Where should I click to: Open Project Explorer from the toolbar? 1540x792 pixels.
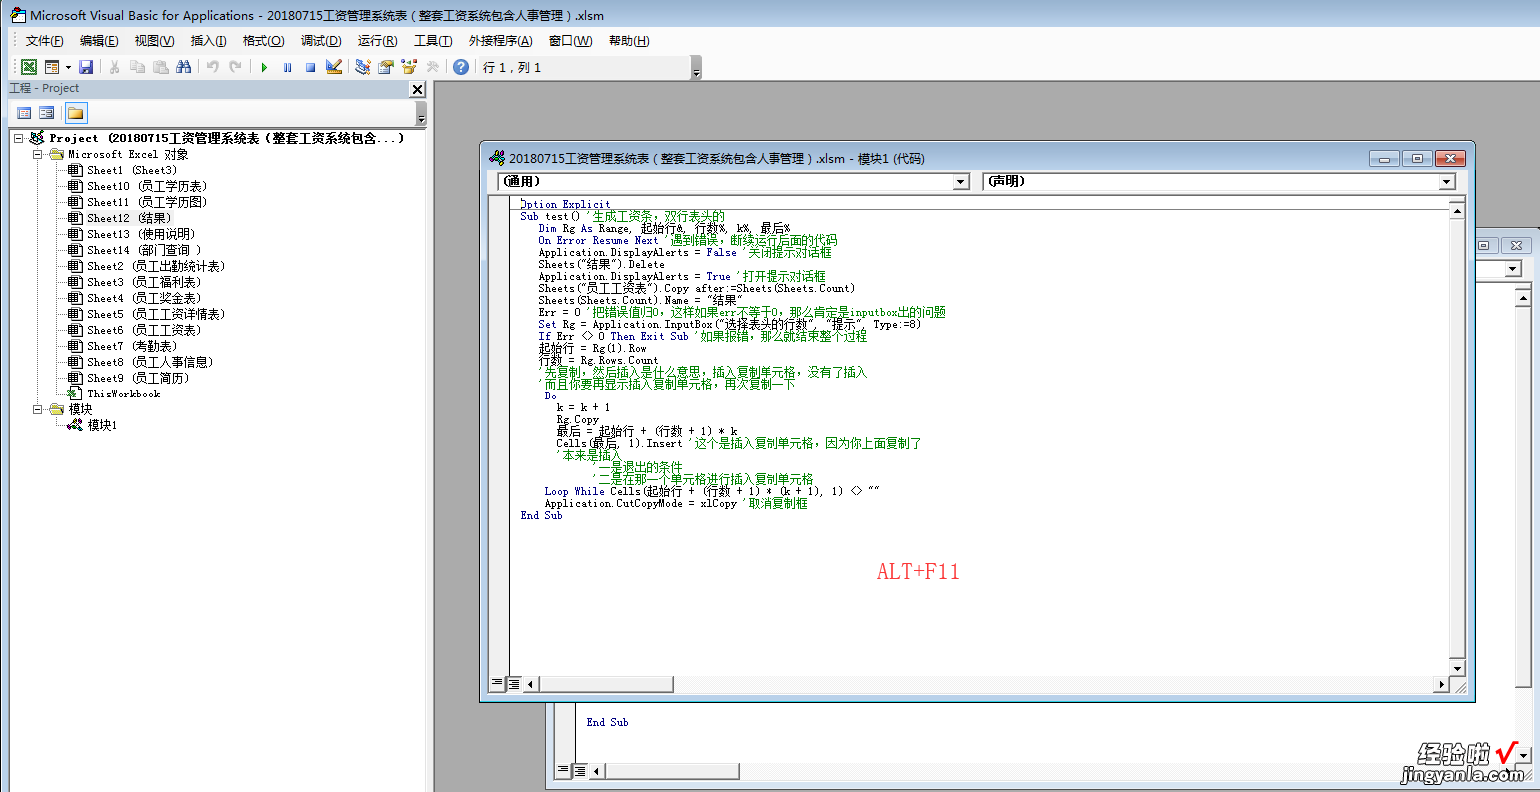point(363,67)
